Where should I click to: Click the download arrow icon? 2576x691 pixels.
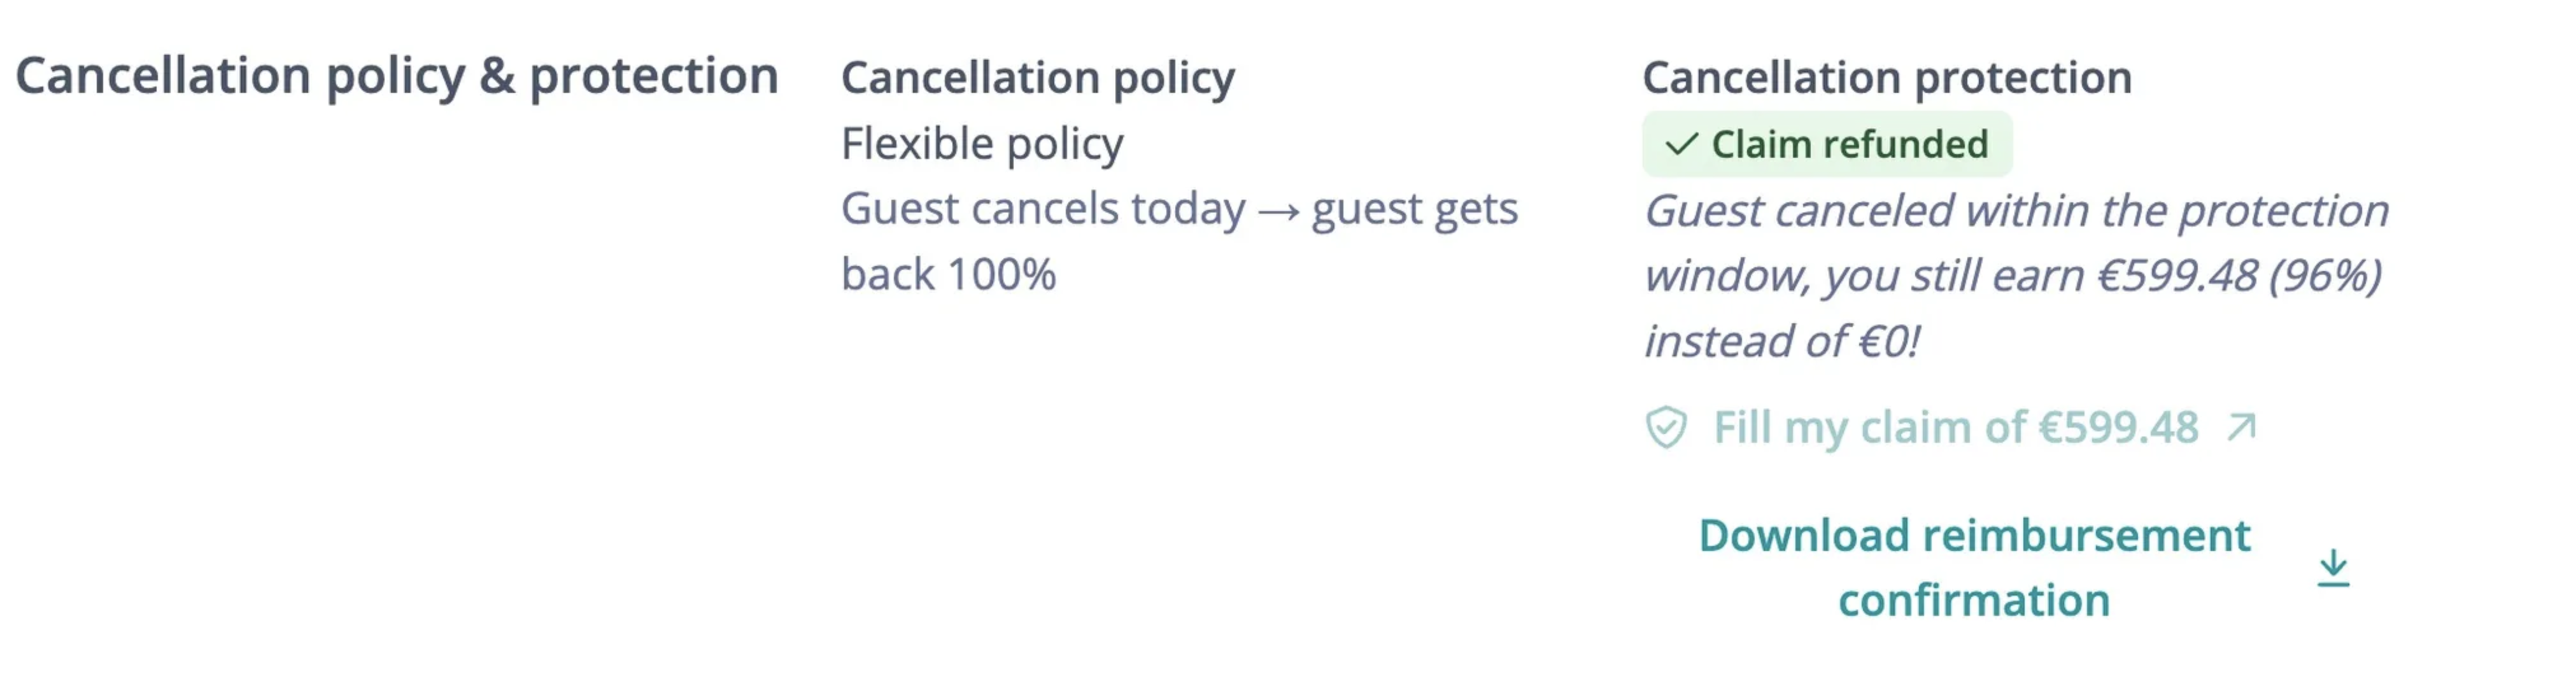(2333, 568)
